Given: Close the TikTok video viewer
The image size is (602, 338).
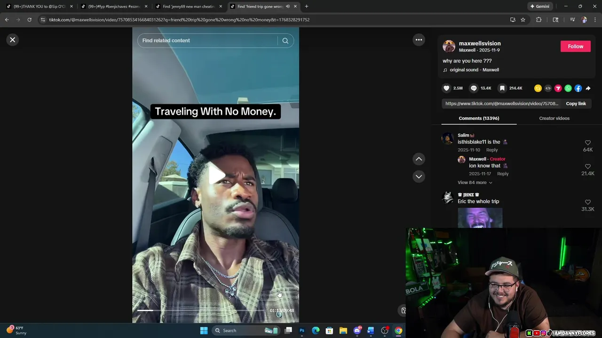Looking at the screenshot, I should coord(13,40).
